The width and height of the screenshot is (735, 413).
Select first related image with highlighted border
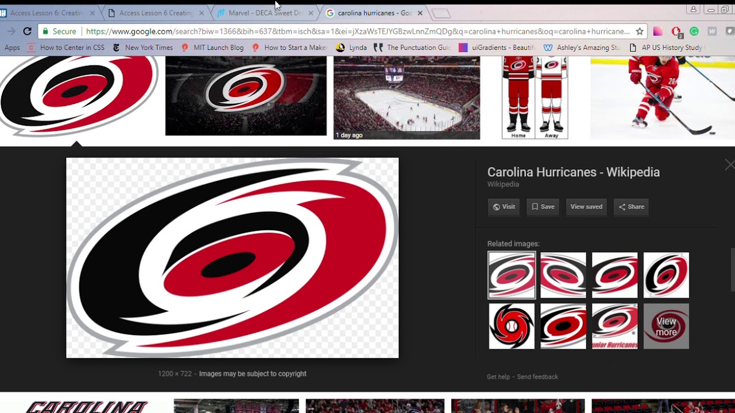[x=512, y=275]
